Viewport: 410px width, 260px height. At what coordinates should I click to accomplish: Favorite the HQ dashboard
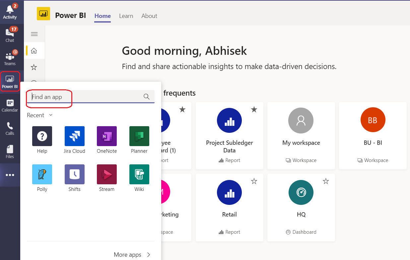(x=326, y=181)
